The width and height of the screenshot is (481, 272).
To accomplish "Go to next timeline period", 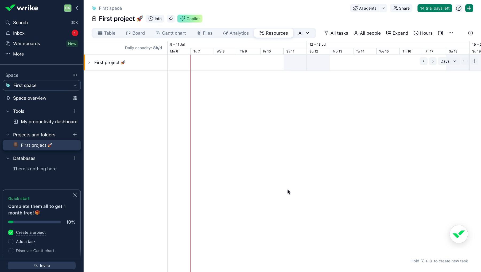I will (x=433, y=61).
